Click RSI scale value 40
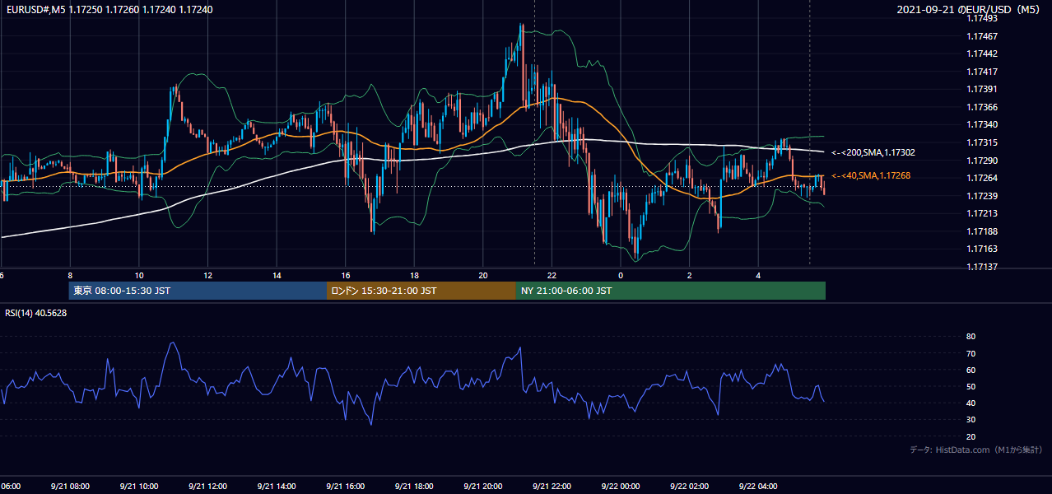 tap(971, 403)
